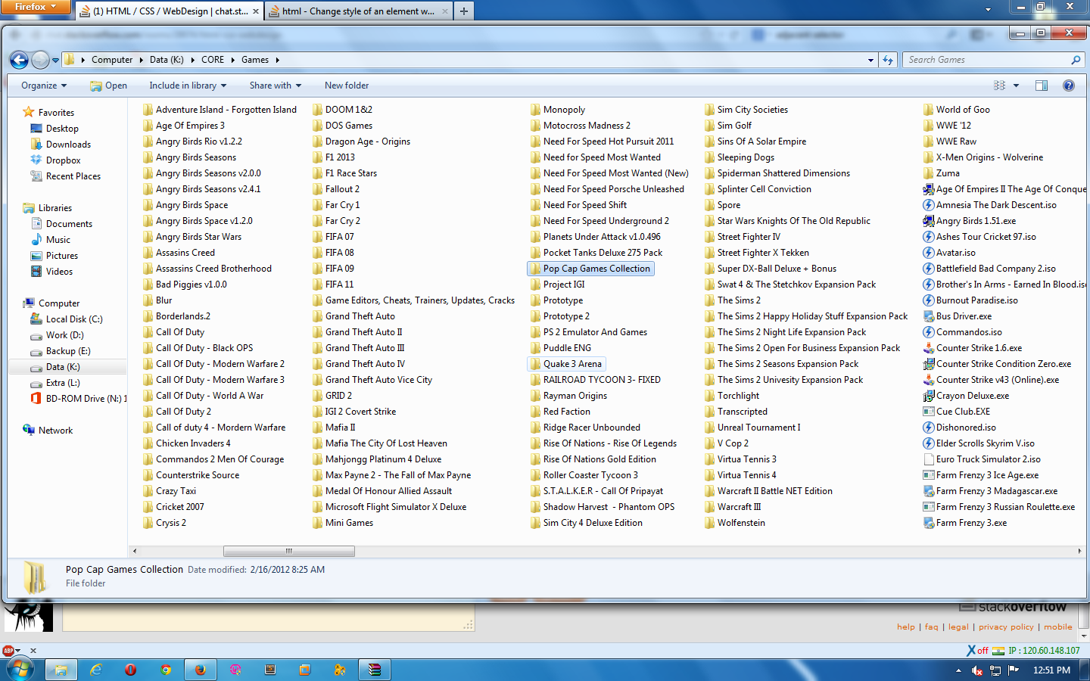This screenshot has width=1090, height=681.
Task: Click the refresh button beside address bar
Action: (888, 60)
